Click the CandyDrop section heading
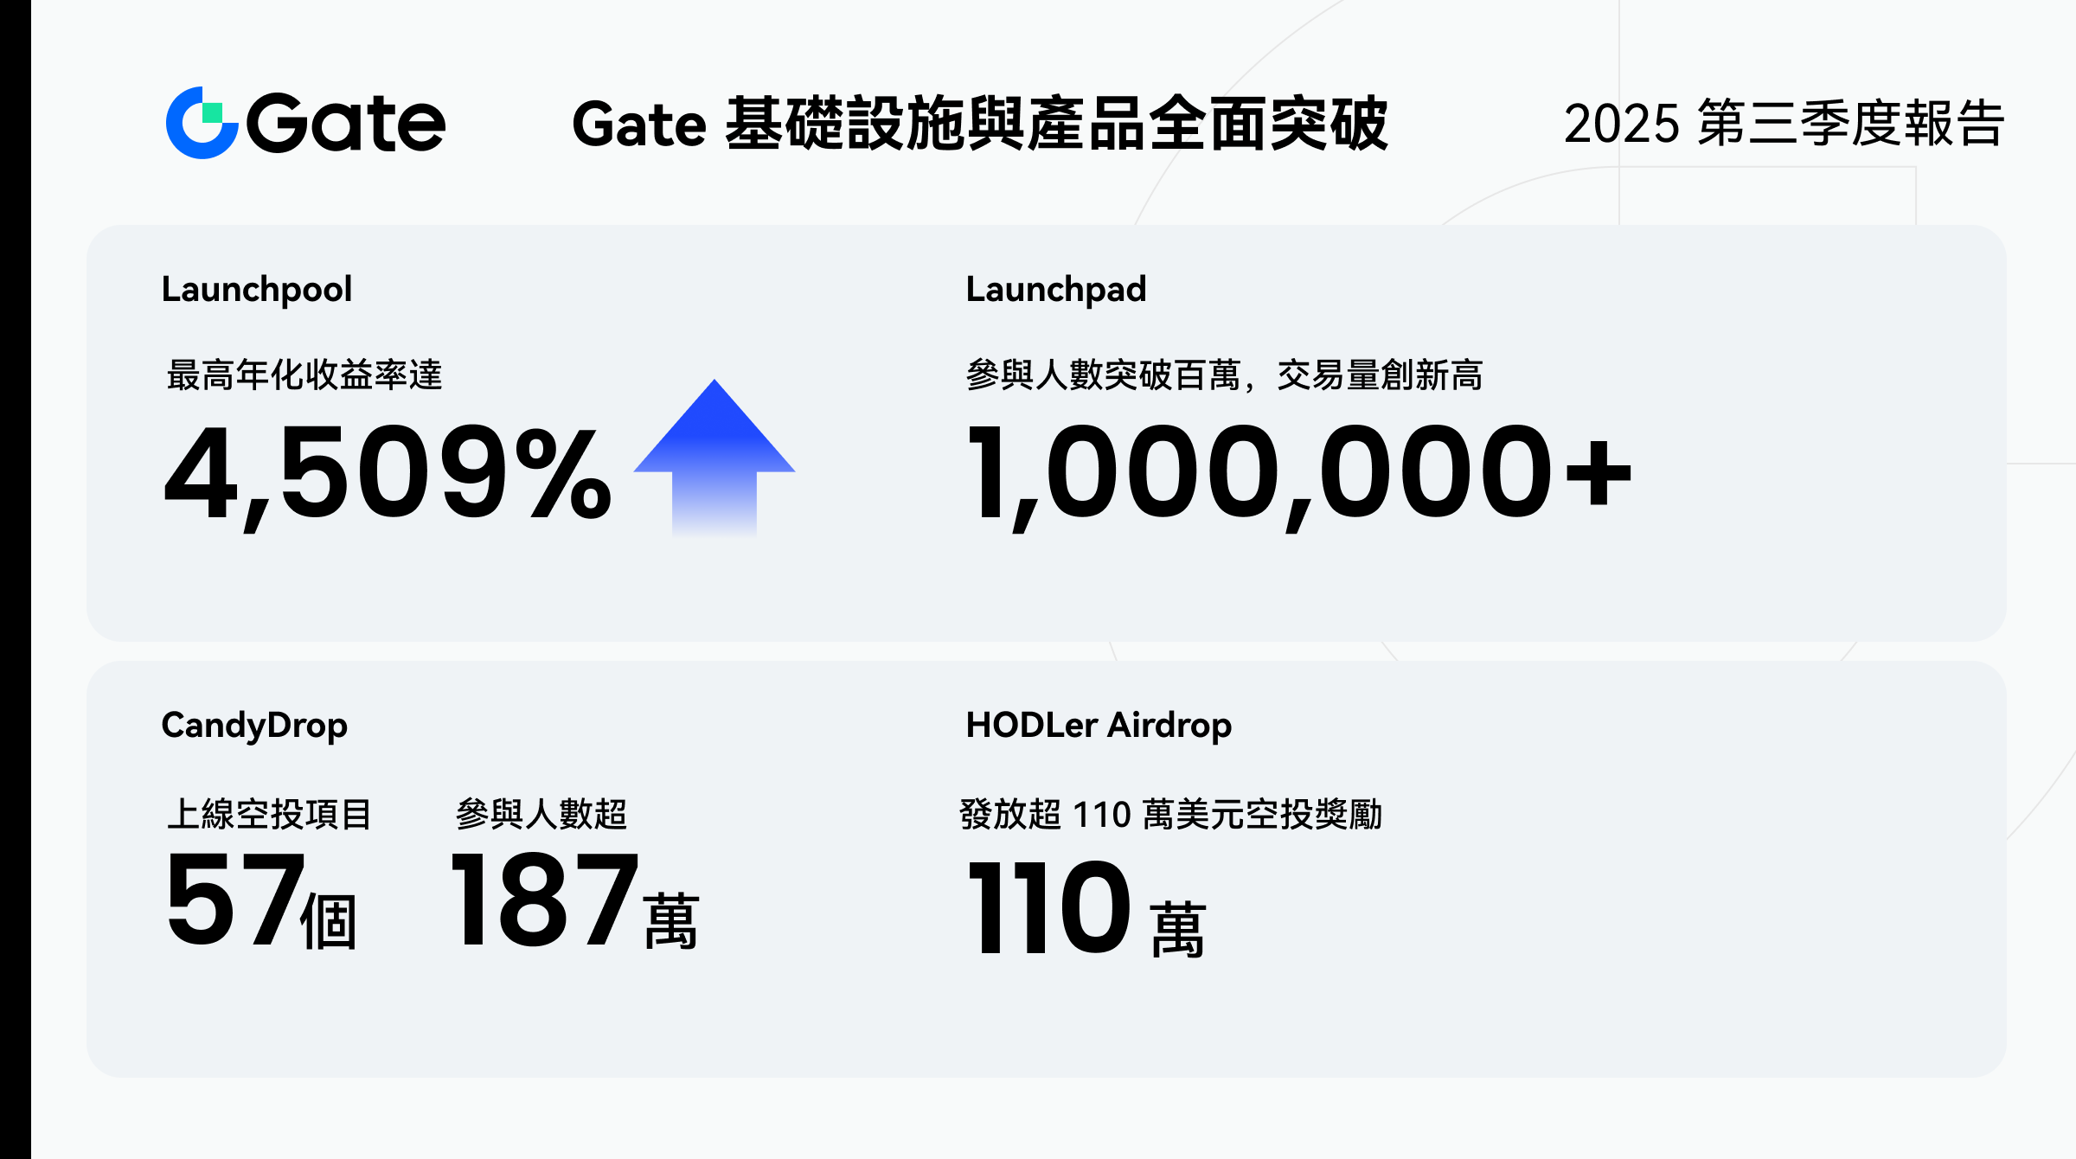Screen dimensions: 2076x1159 (254, 726)
